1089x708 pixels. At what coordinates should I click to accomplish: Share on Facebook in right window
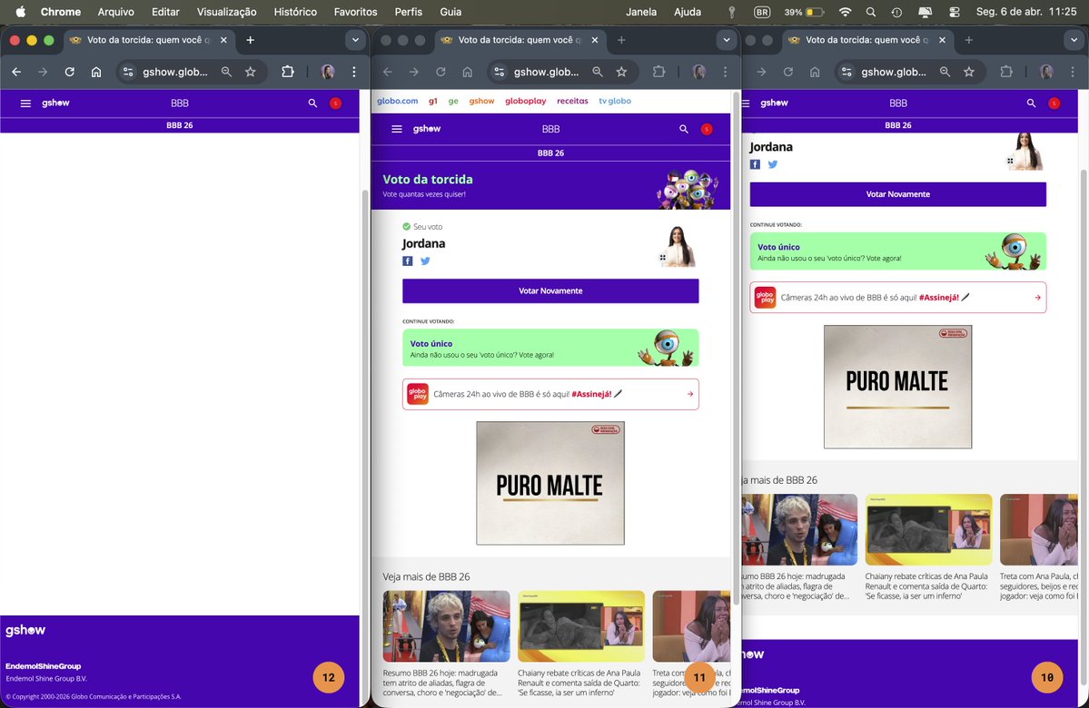[755, 164]
